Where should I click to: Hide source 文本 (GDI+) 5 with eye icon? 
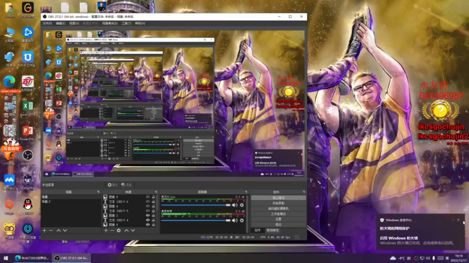click(148, 211)
